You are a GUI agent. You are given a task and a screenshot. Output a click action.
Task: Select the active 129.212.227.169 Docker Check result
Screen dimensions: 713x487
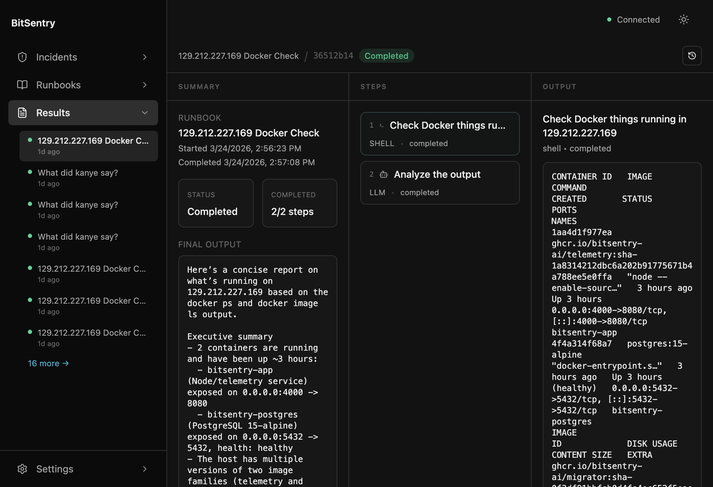click(89, 146)
